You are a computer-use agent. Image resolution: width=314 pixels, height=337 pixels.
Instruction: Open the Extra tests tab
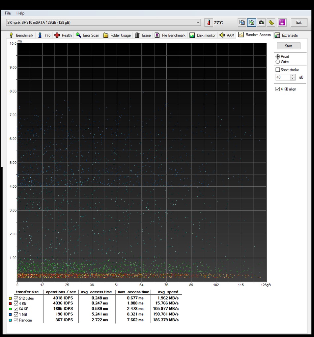coord(286,35)
